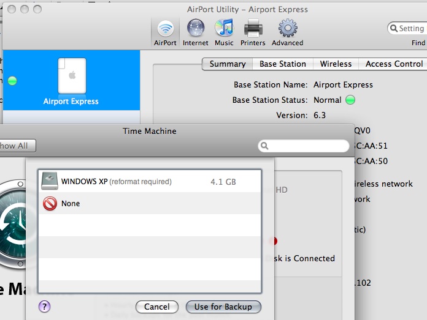Select the None backup option

[x=150, y=203]
